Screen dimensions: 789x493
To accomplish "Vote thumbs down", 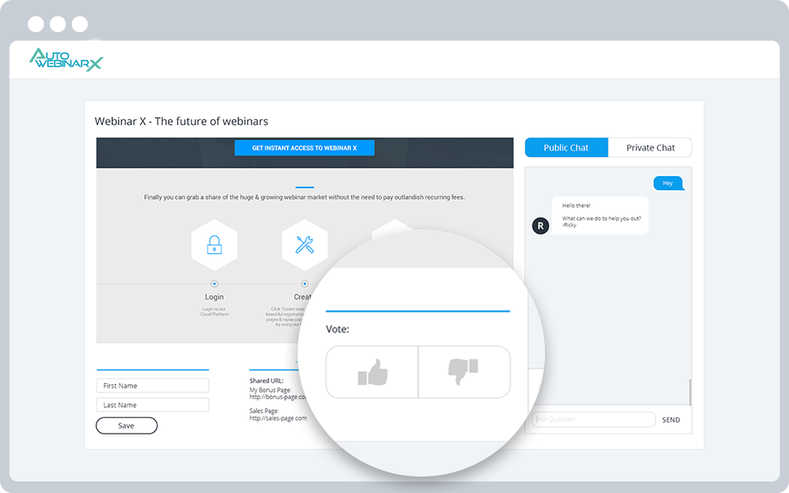I will pos(464,372).
